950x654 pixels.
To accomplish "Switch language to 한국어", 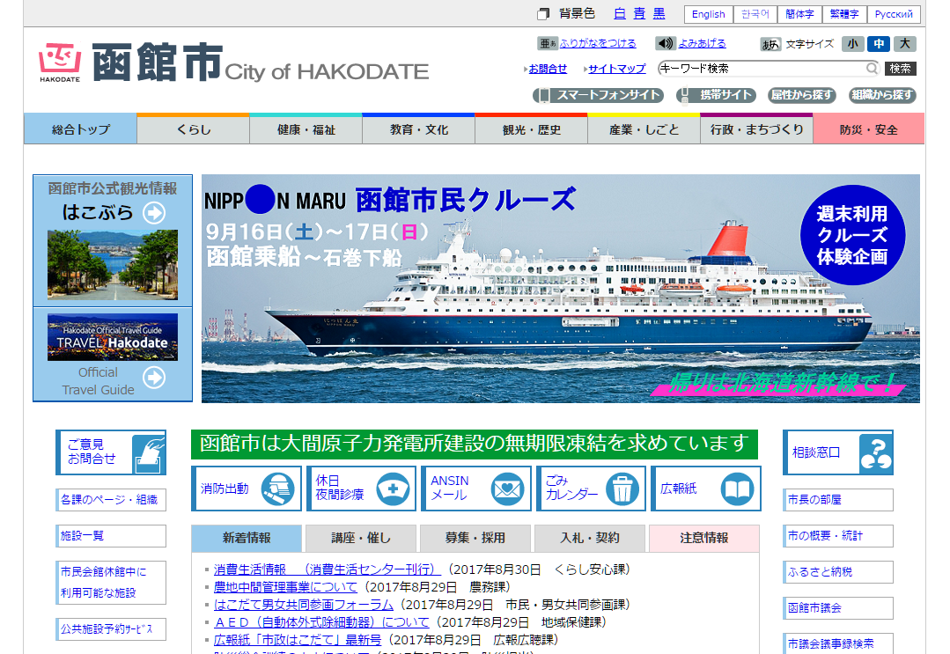I will [755, 14].
